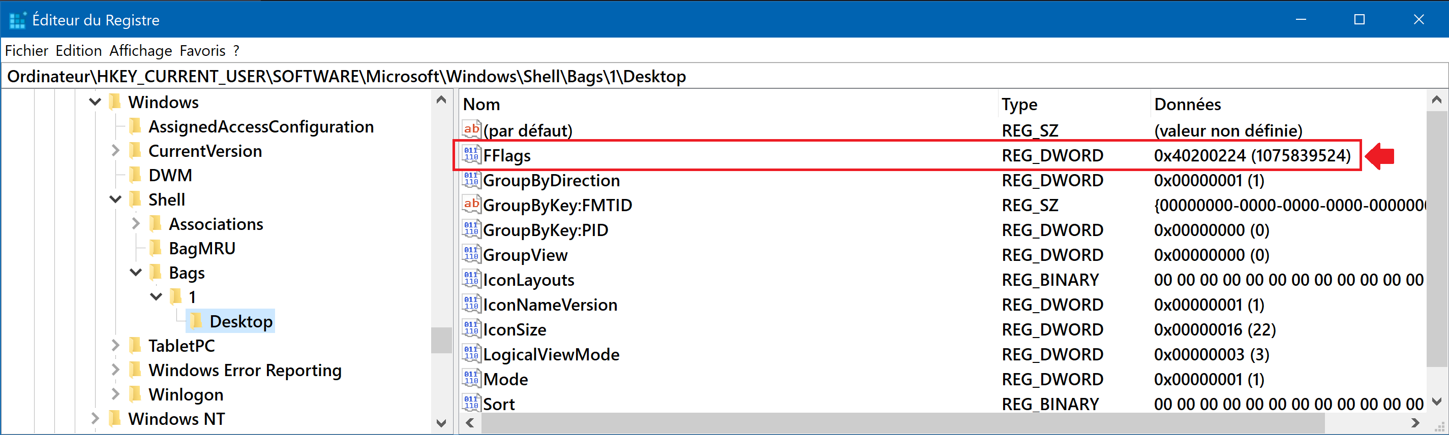The image size is (1449, 435).
Task: Open the Favoris menu
Action: [x=202, y=51]
